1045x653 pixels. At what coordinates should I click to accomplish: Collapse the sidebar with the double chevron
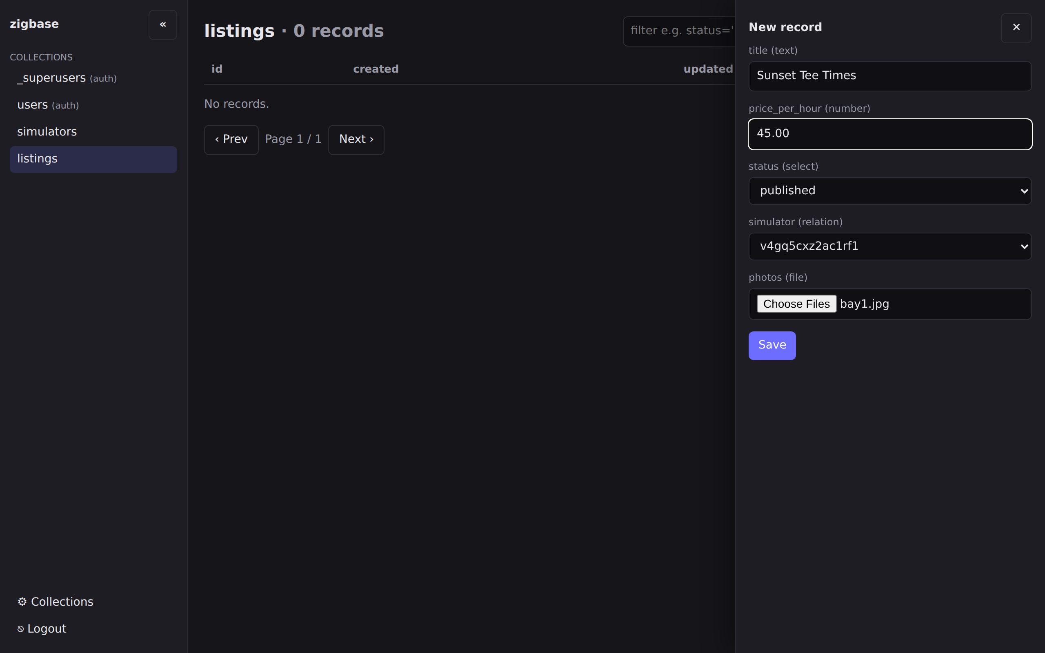coord(163,24)
